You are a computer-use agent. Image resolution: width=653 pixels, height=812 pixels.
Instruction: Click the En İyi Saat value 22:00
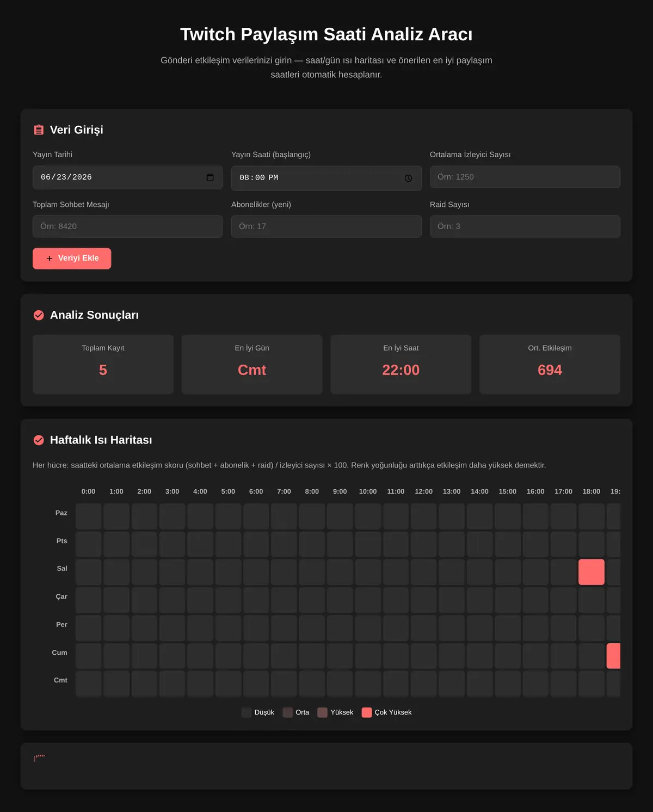pyautogui.click(x=401, y=370)
